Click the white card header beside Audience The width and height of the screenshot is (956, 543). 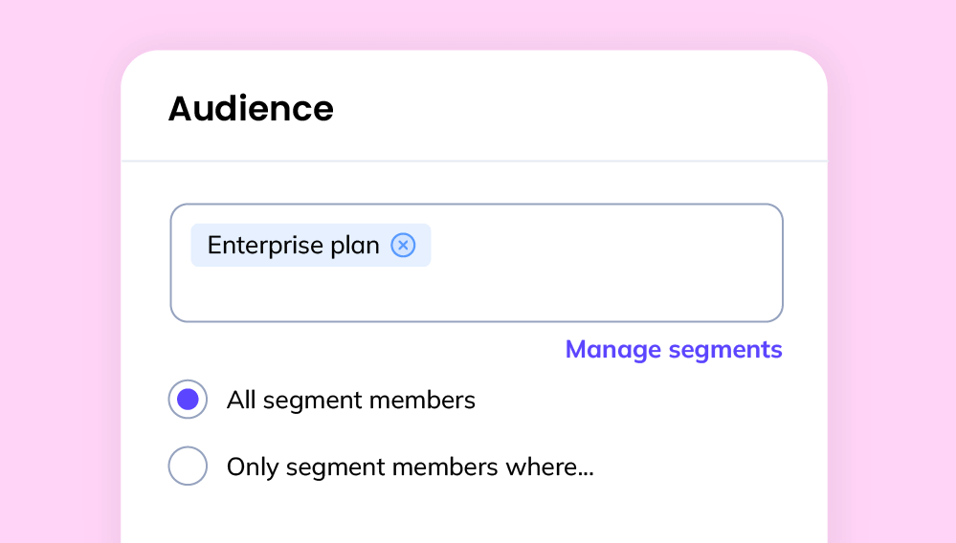pyautogui.click(x=574, y=107)
